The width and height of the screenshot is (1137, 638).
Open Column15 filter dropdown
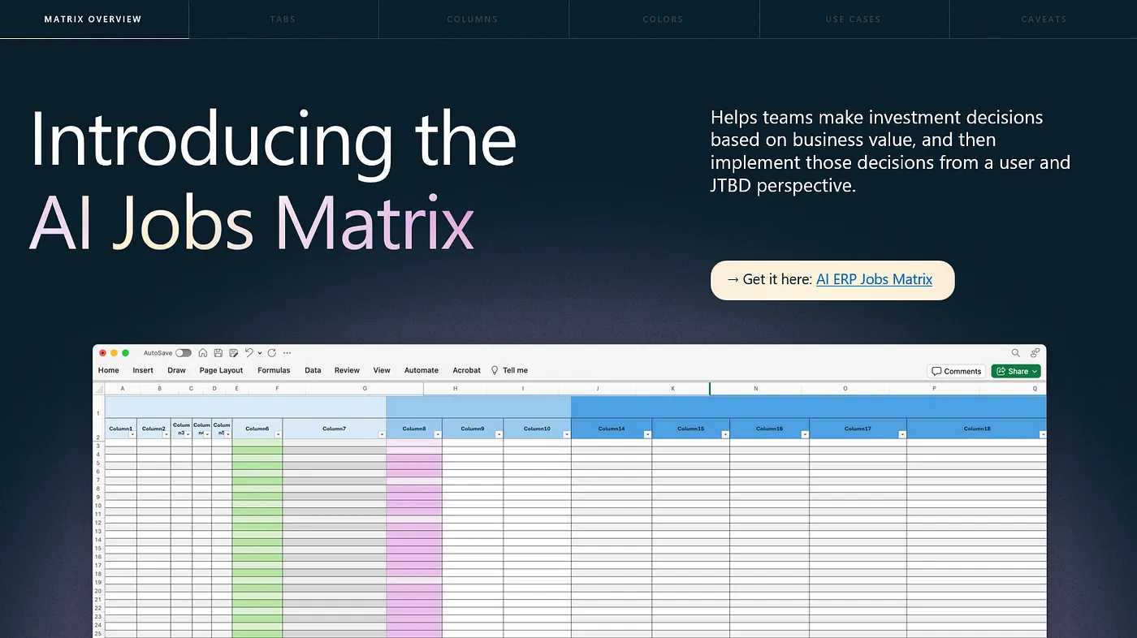725,434
